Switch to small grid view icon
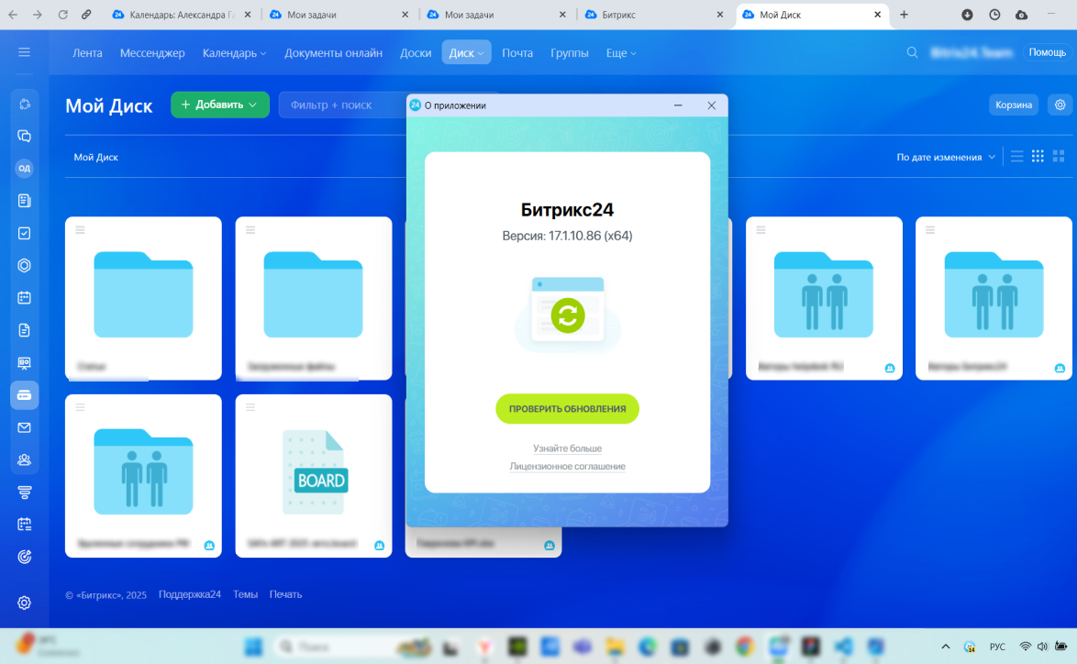This screenshot has width=1077, height=664. tap(1038, 157)
